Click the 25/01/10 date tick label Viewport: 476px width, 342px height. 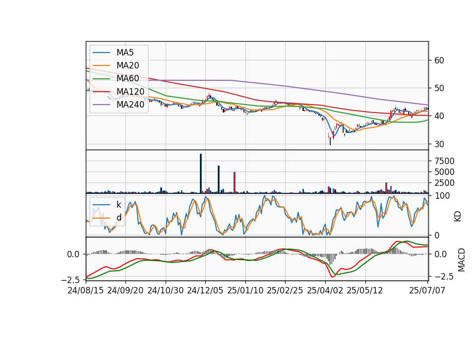pyautogui.click(x=245, y=290)
